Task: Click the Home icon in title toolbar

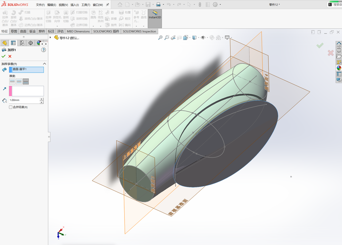Action: click(120, 5)
